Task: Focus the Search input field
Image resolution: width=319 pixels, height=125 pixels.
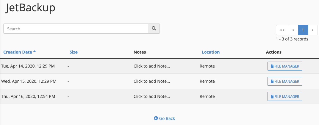Action: pyautogui.click(x=76, y=29)
